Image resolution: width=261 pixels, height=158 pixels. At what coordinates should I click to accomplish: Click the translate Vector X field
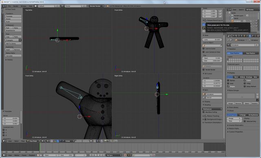pos(11,118)
